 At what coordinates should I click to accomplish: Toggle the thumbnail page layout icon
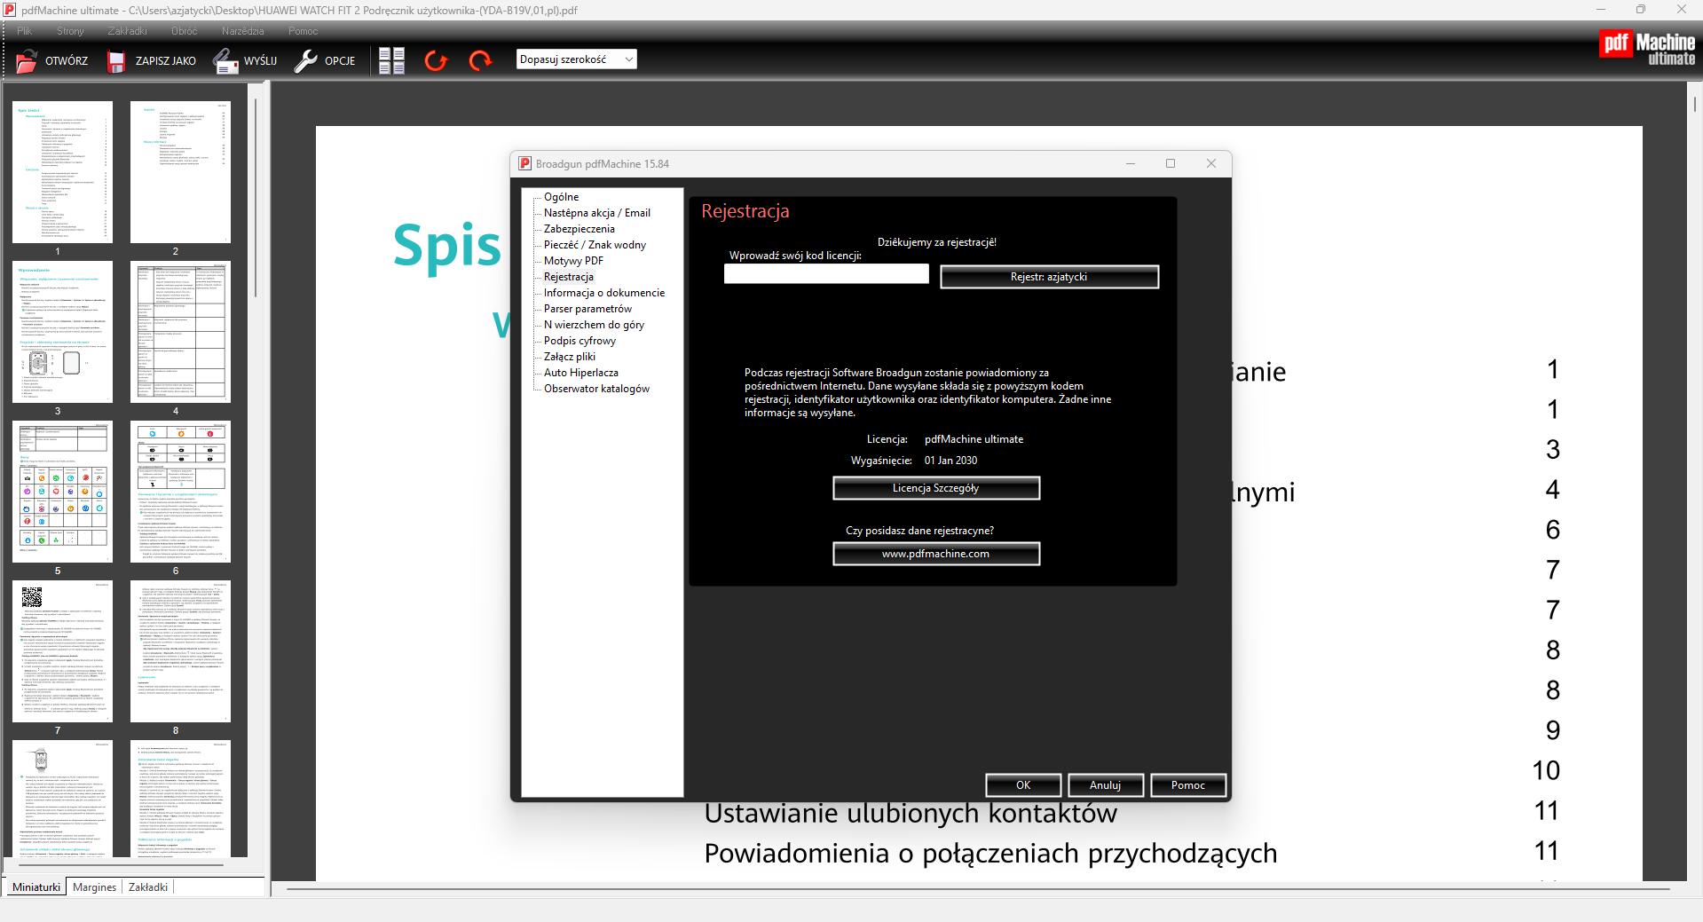point(391,60)
